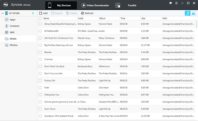Click size value '11.17 MB'
This screenshot has width=198, height=121.
pos(145,45)
